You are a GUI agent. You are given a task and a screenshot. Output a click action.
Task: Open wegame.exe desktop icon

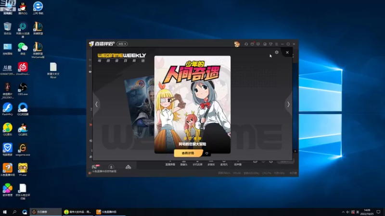tap(23, 150)
